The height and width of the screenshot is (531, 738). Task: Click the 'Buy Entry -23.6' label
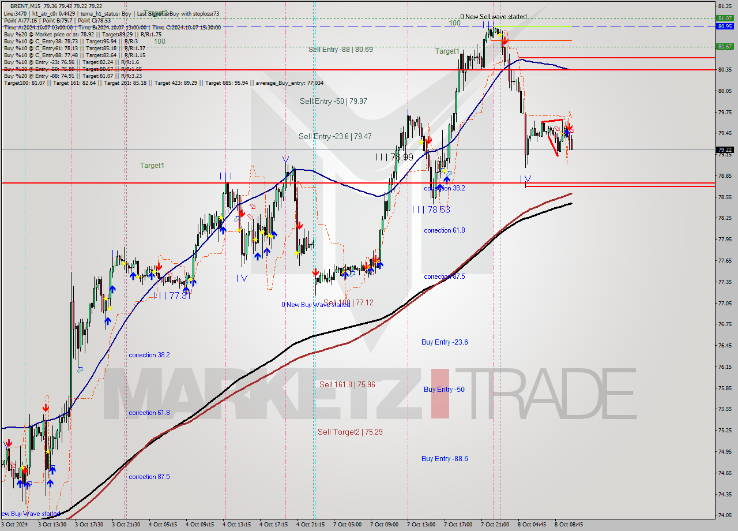click(445, 342)
